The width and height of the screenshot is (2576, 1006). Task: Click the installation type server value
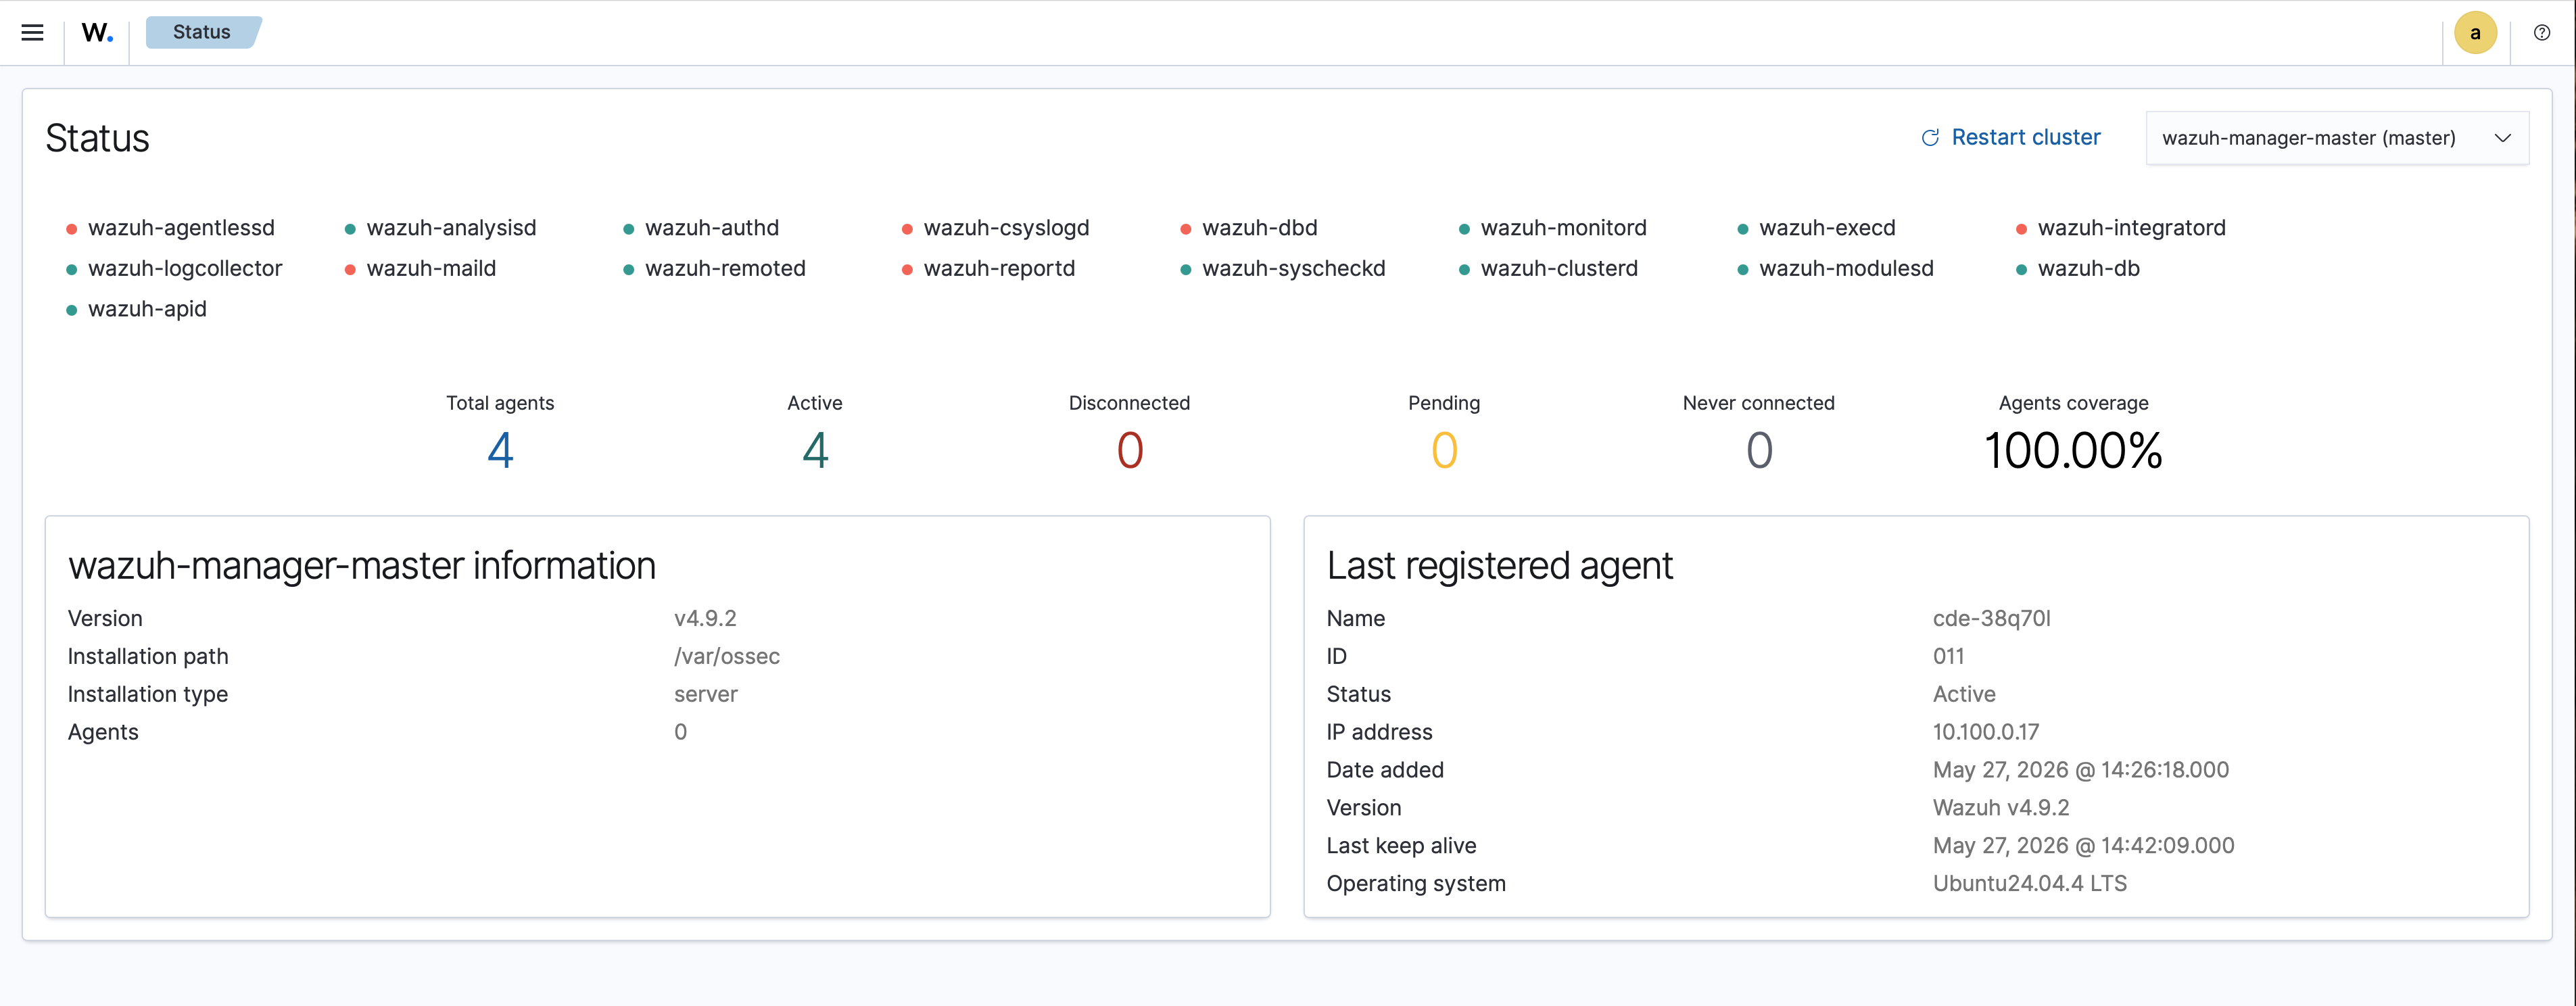(706, 694)
